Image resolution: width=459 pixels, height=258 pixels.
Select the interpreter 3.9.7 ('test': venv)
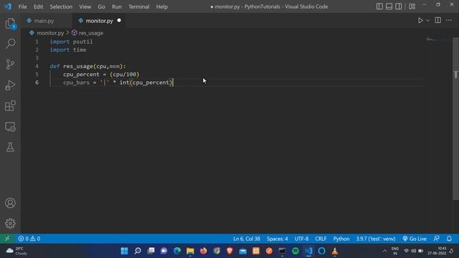376,239
